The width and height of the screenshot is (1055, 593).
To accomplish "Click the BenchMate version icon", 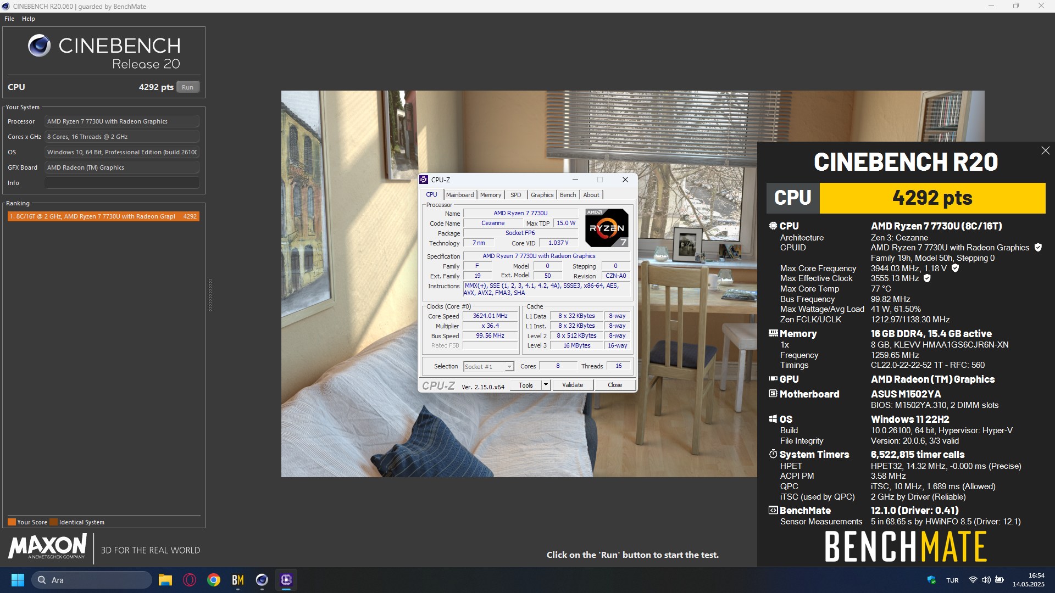I will pos(773,510).
